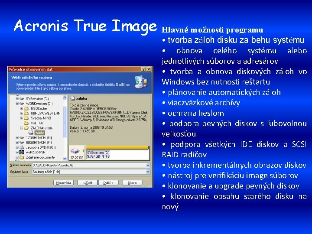Click the Storno cancel button
Image resolution: width=312 pixels, height=234 pixels.
pos(132,183)
